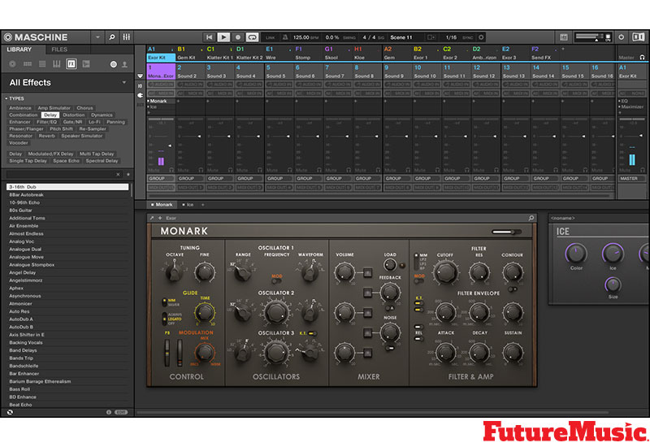Add a plug-in with the Ice tab's plus

(202, 205)
